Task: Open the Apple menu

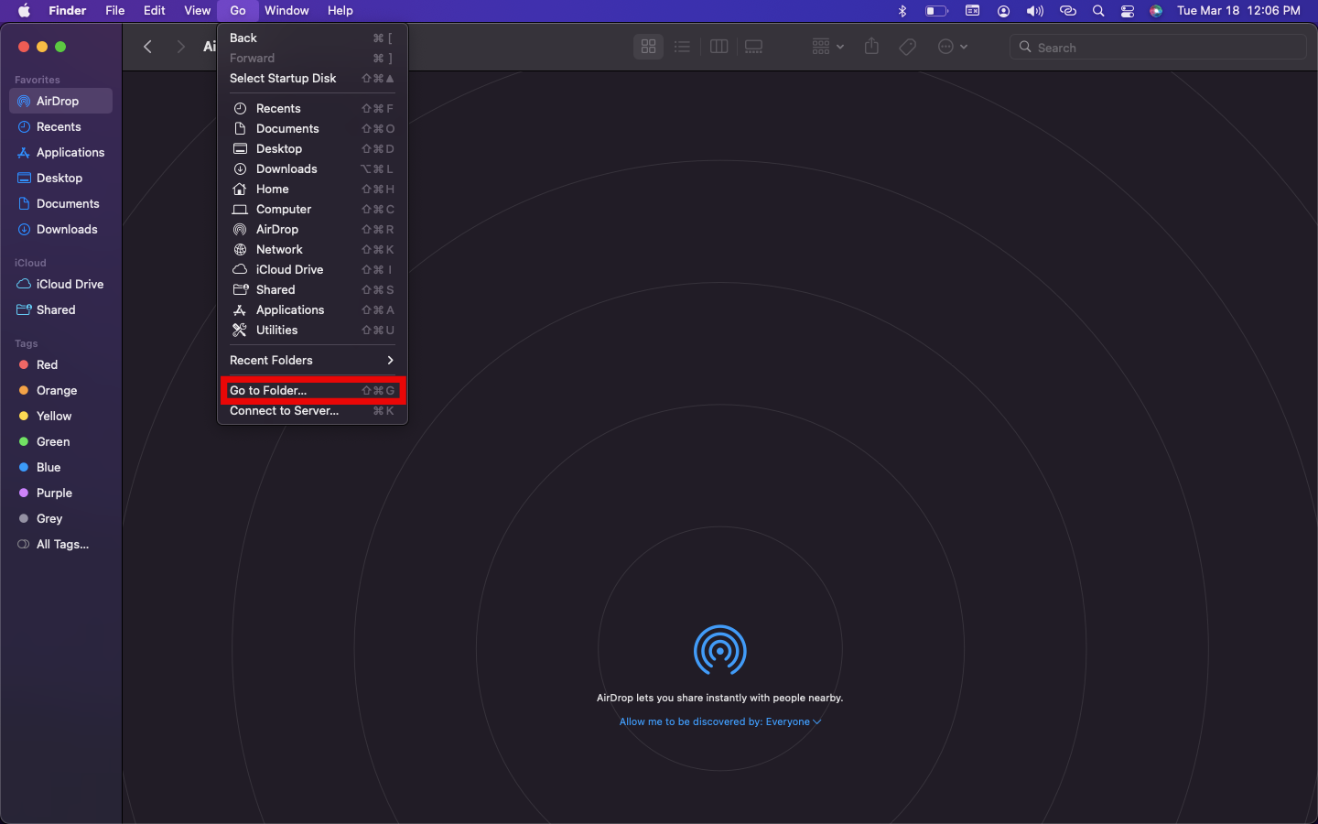Action: click(25, 10)
